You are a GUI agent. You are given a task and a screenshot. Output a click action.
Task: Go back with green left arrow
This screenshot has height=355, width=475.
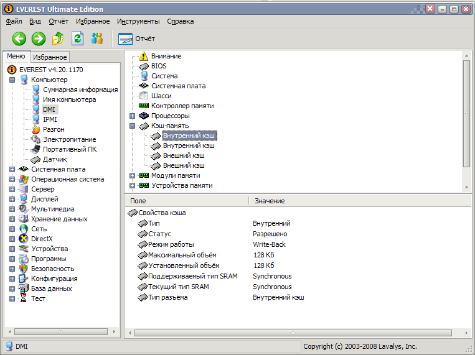click(19, 39)
